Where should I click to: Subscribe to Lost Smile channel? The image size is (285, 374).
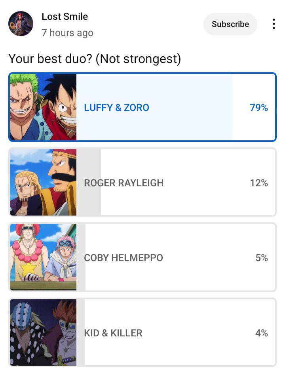point(230,24)
